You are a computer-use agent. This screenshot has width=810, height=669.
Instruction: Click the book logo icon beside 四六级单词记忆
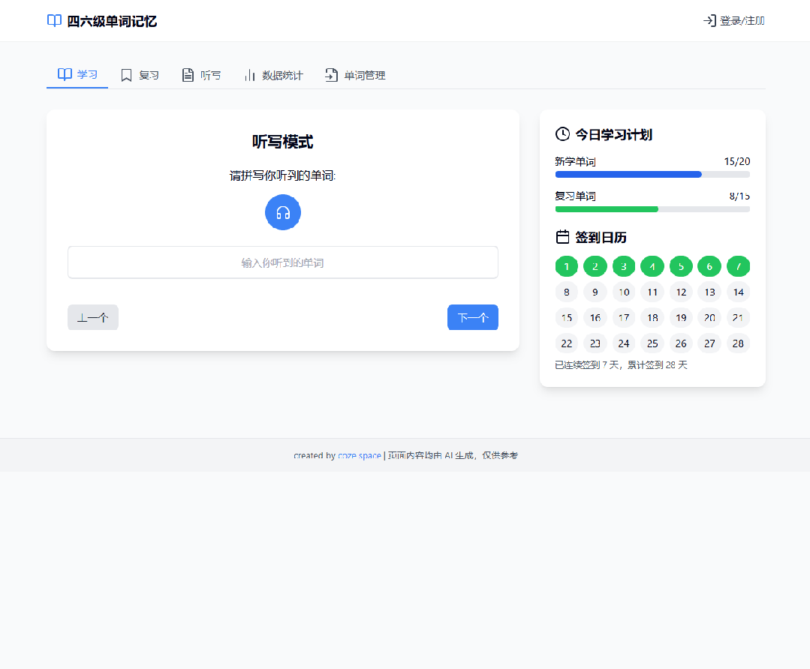pyautogui.click(x=54, y=21)
